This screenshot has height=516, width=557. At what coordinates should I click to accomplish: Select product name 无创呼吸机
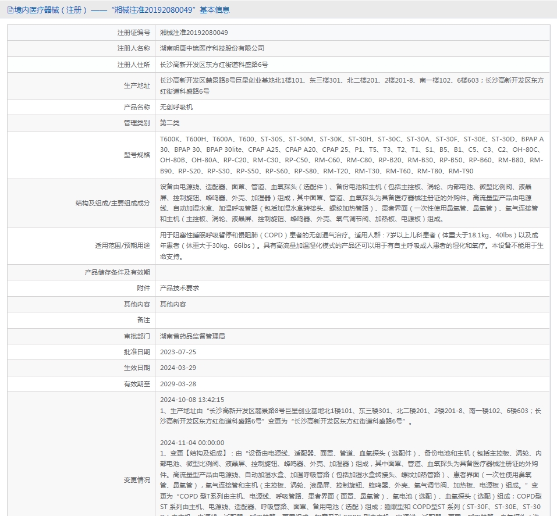point(176,107)
